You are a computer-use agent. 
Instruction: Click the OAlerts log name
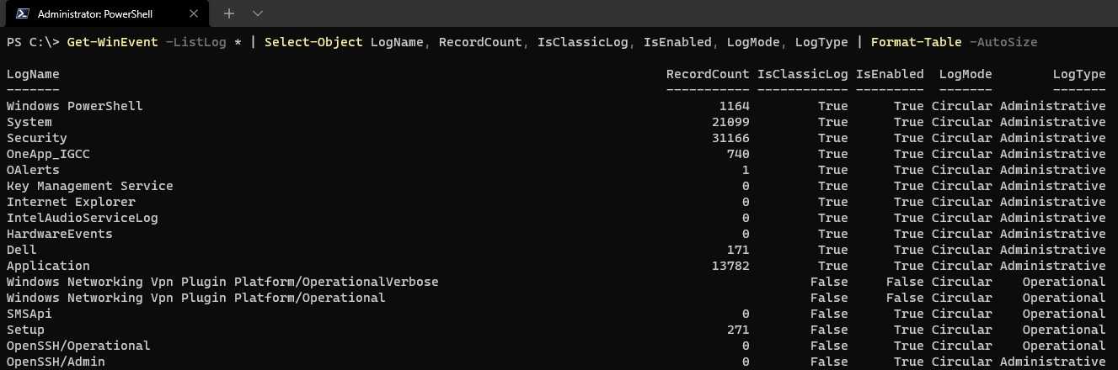click(33, 170)
